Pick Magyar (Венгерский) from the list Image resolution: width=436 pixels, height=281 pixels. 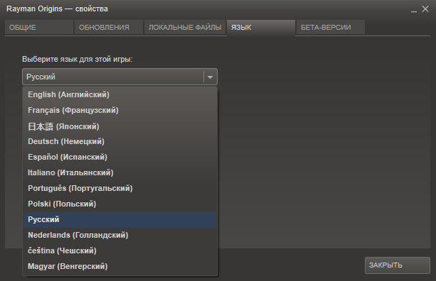point(119,266)
